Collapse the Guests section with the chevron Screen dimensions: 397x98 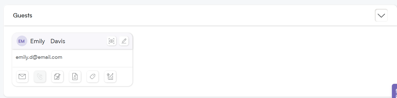(x=381, y=15)
